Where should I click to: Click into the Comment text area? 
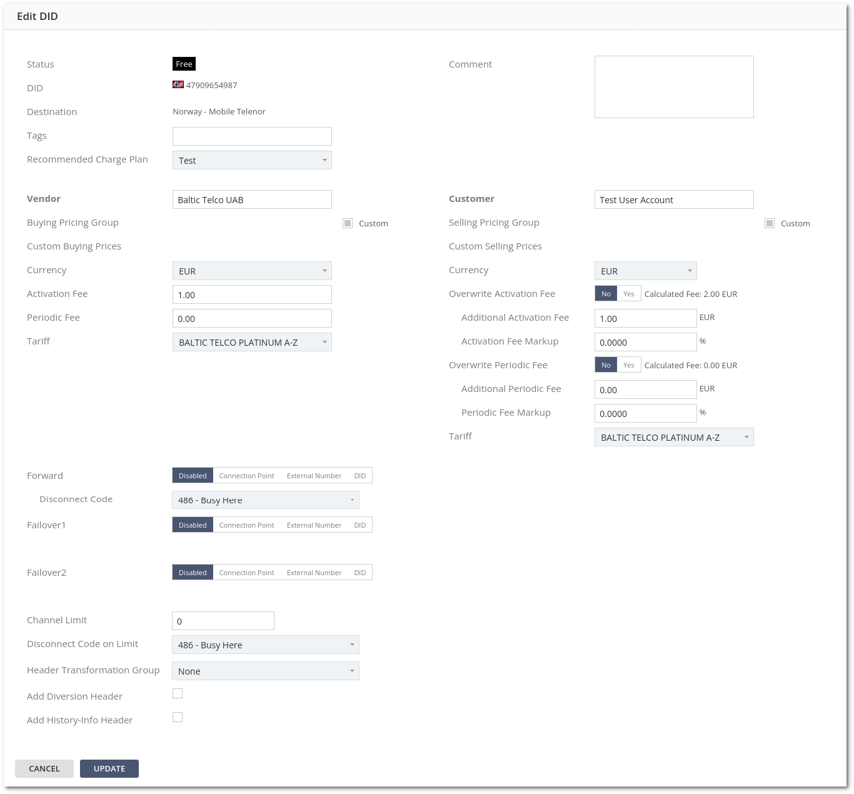tap(674, 87)
